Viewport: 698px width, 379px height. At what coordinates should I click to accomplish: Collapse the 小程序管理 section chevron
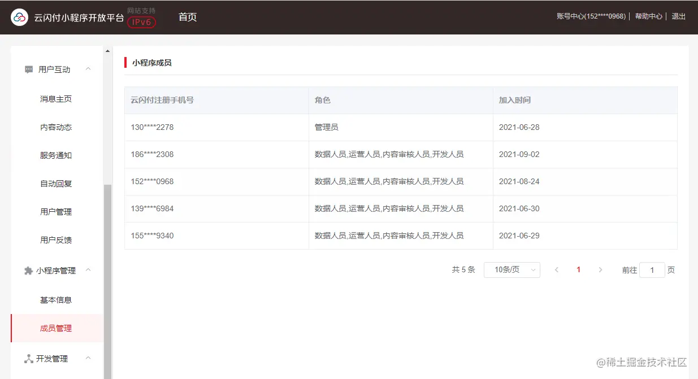tap(88, 270)
